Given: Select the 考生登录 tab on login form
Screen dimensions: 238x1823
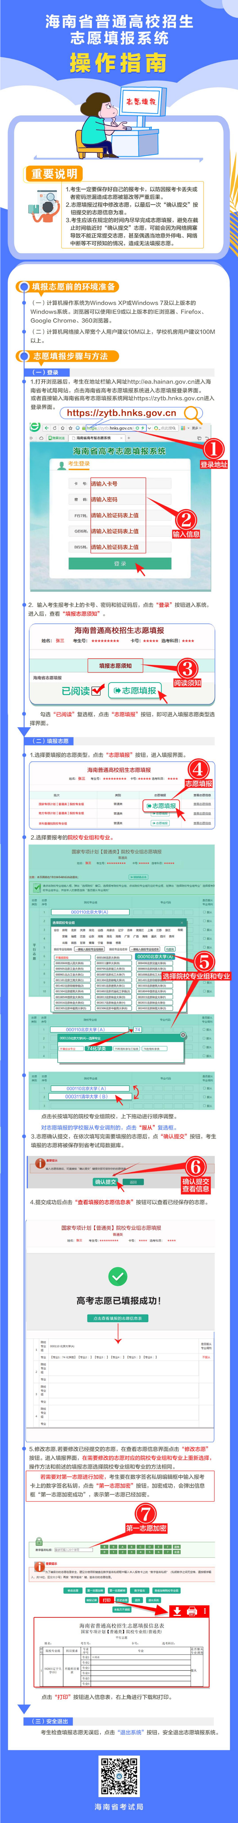Looking at the screenshot, I should point(79,464).
